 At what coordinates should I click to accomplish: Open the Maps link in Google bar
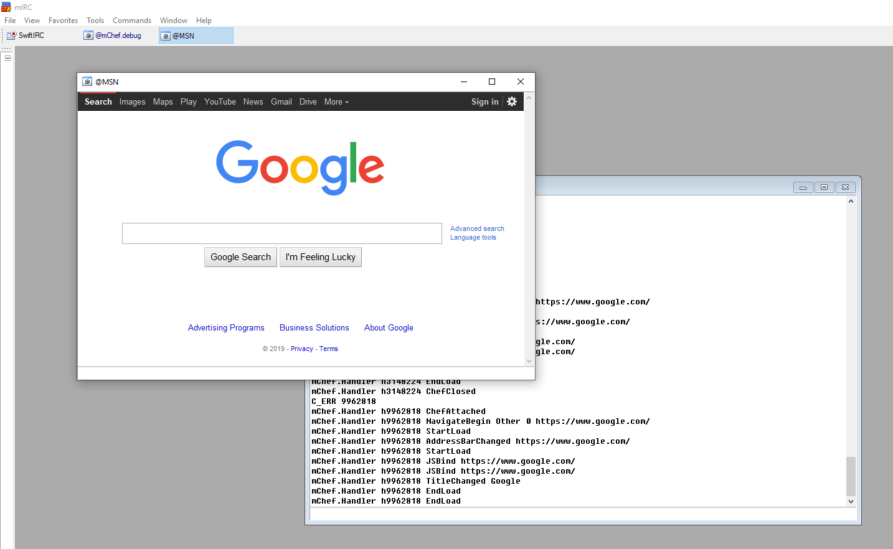pos(163,101)
